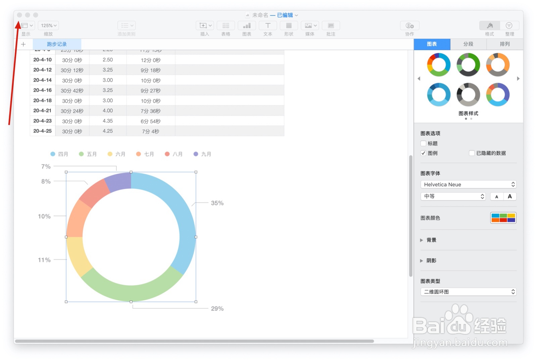
Task: Insert a table using the 表格 icon
Action: [226, 25]
